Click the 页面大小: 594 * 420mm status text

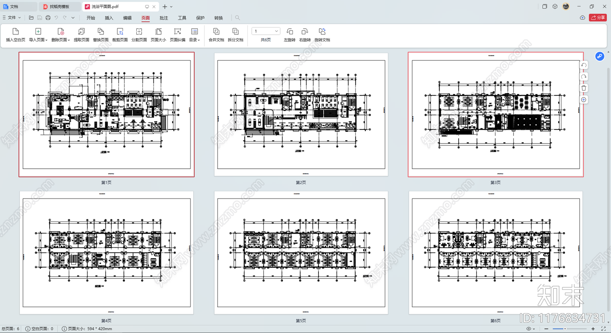click(x=87, y=329)
